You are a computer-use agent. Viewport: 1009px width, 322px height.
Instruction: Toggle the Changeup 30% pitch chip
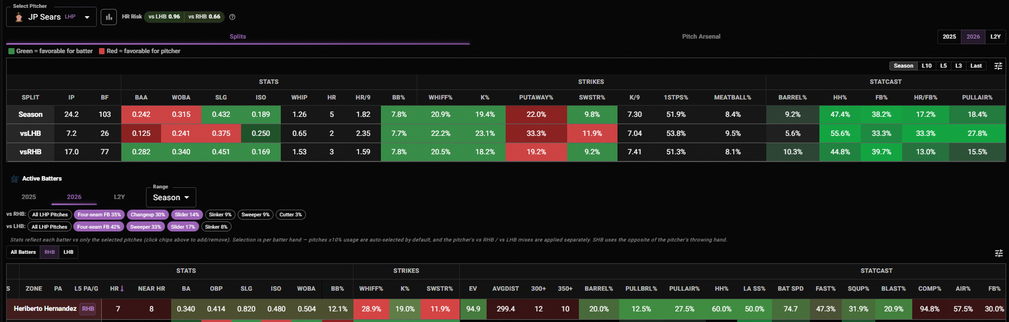pyautogui.click(x=148, y=215)
